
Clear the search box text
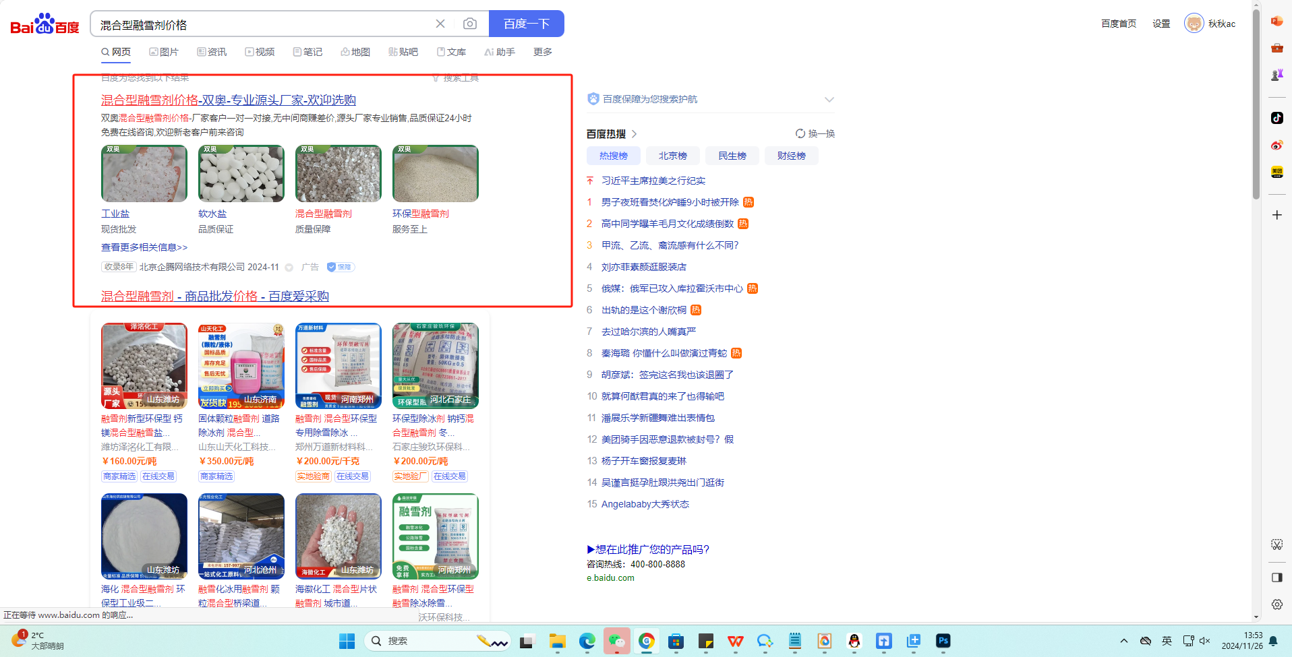[440, 24]
